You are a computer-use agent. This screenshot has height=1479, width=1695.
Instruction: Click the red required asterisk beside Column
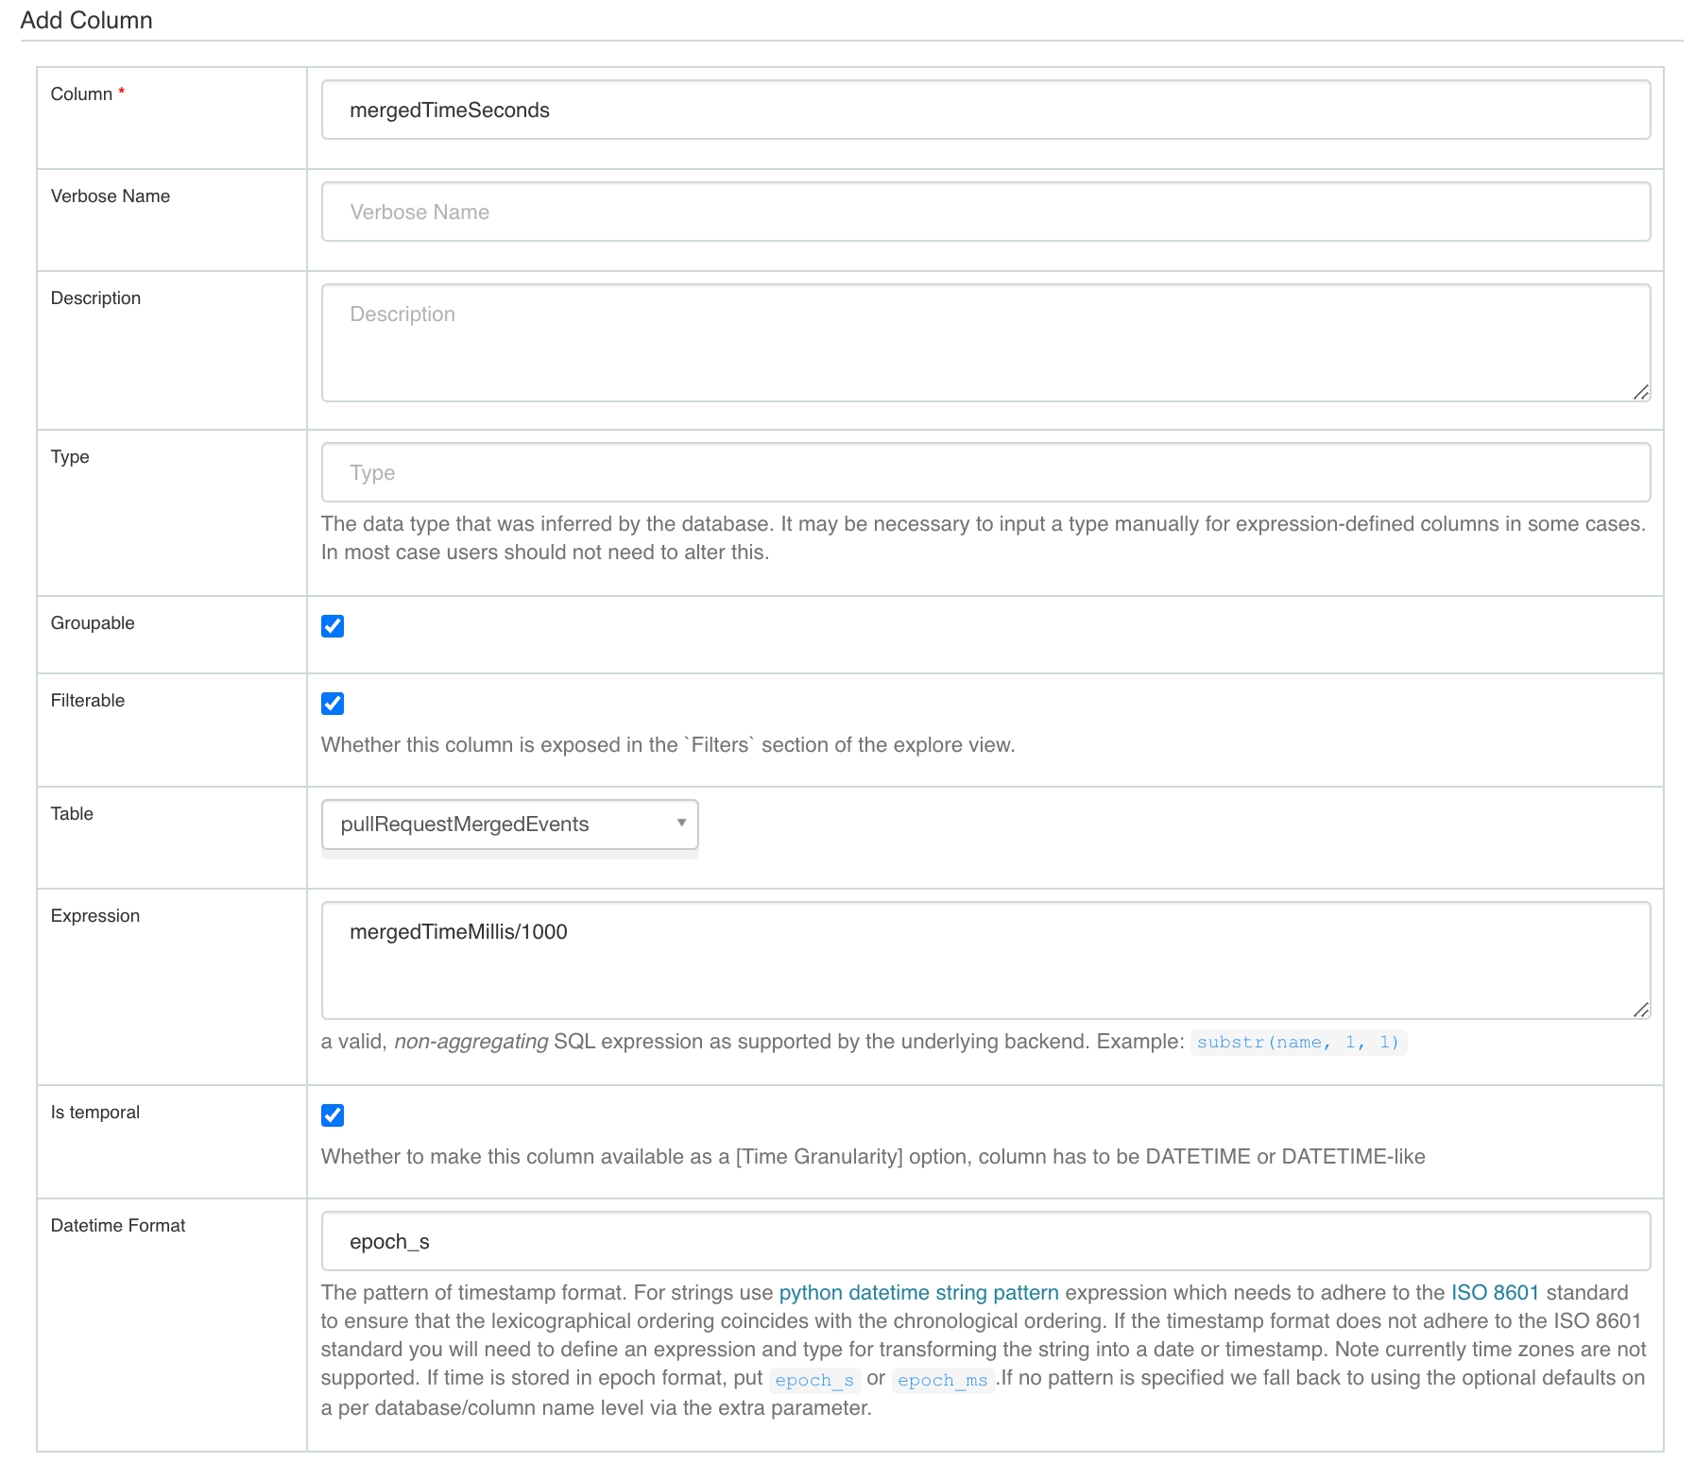pyautogui.click(x=122, y=93)
